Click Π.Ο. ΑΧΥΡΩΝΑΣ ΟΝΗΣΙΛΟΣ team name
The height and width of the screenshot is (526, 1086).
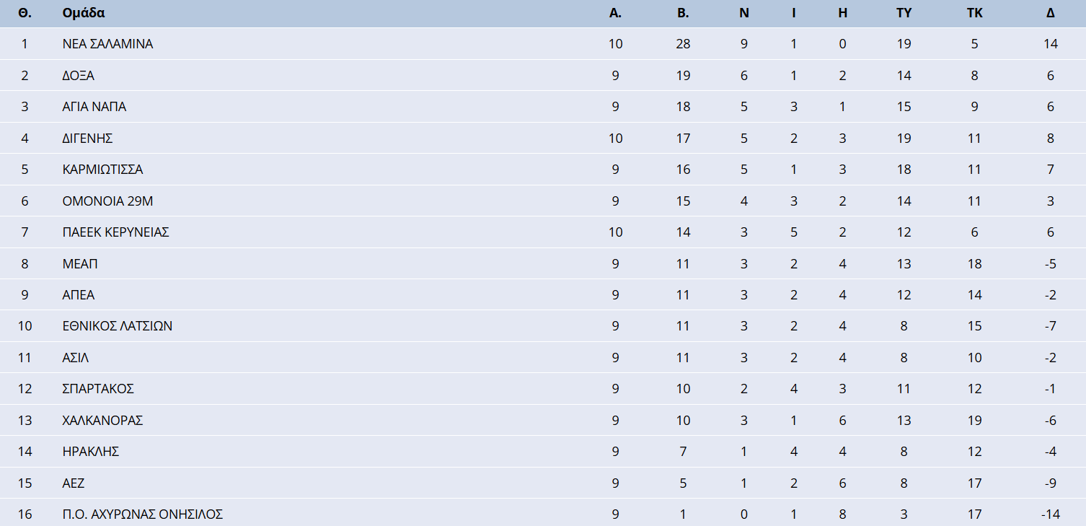point(142,514)
